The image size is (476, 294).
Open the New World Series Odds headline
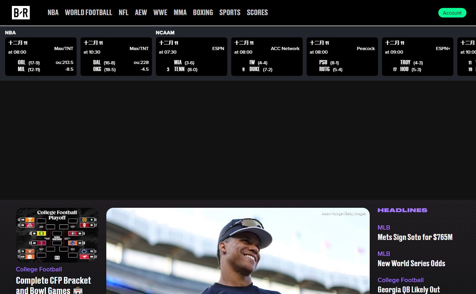pos(411,263)
